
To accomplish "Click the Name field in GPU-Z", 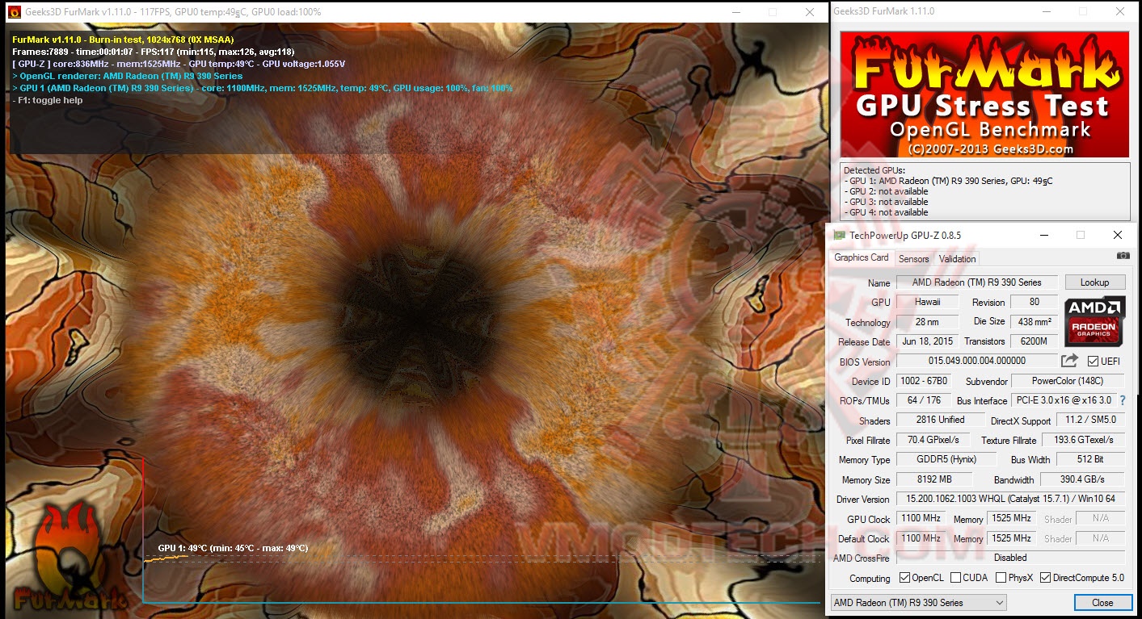I will pyautogui.click(x=977, y=282).
